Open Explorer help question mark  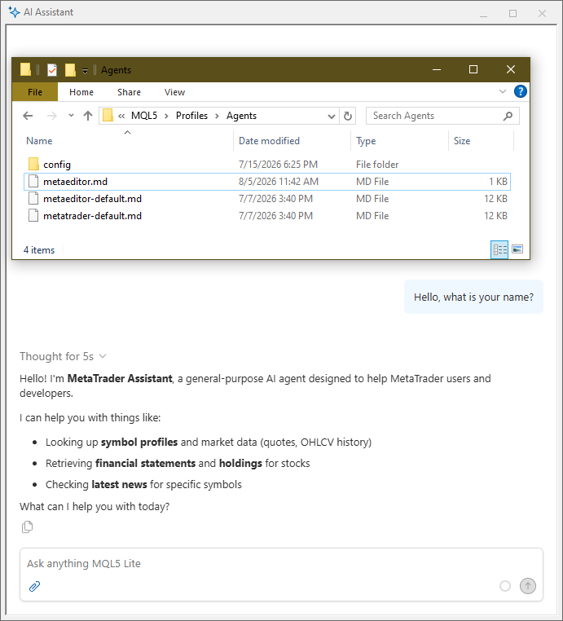click(x=521, y=91)
